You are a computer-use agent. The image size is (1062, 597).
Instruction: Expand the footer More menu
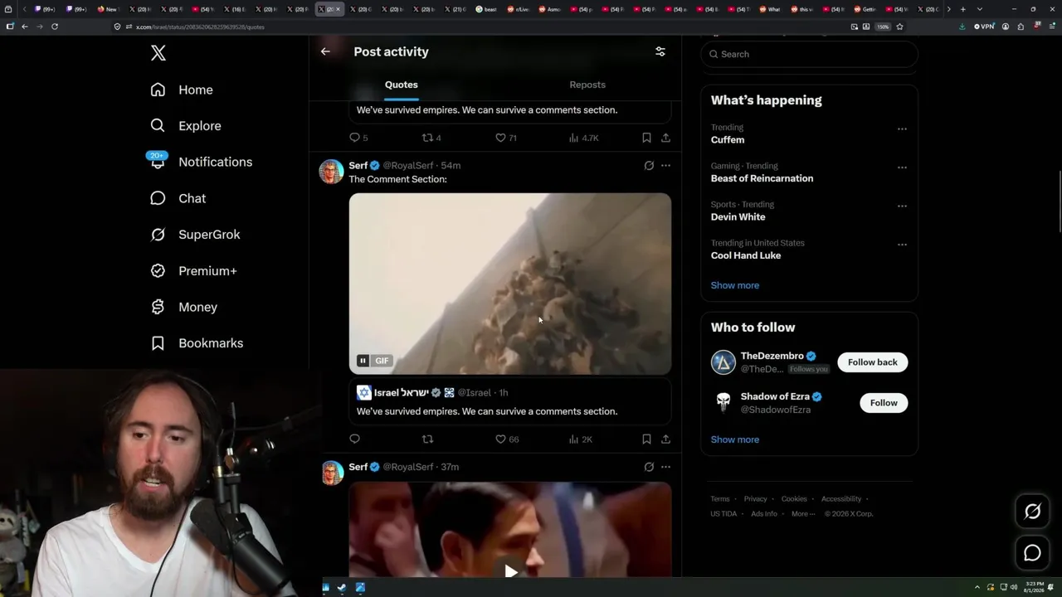pyautogui.click(x=802, y=514)
